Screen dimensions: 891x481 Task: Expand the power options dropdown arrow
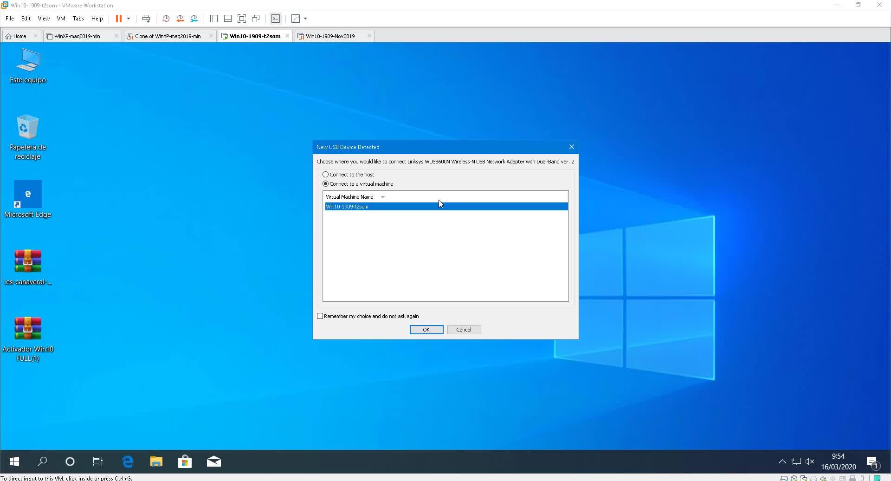[x=129, y=19]
